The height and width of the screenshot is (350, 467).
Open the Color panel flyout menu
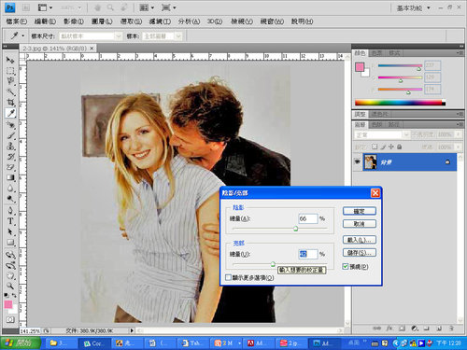pyautogui.click(x=460, y=53)
